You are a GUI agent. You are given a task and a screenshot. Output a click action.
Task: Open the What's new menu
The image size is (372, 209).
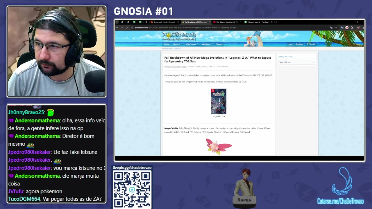click(x=191, y=44)
